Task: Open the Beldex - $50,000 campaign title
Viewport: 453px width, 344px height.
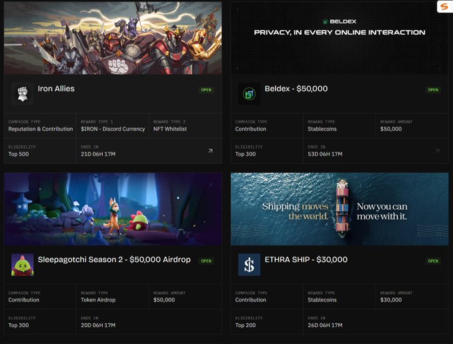Action: point(296,89)
